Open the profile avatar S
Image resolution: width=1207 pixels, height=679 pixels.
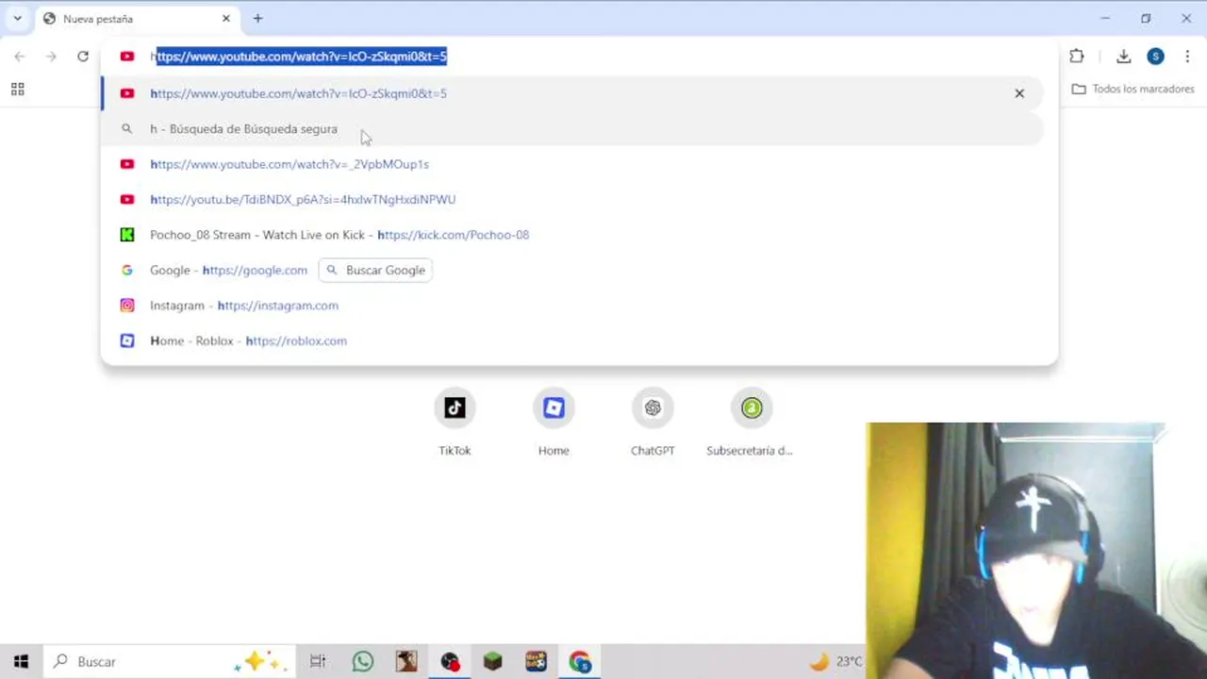pos(1155,57)
